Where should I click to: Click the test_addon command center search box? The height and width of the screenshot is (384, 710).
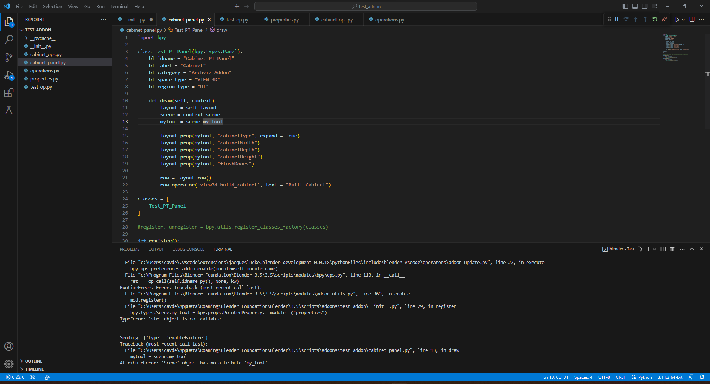[366, 6]
